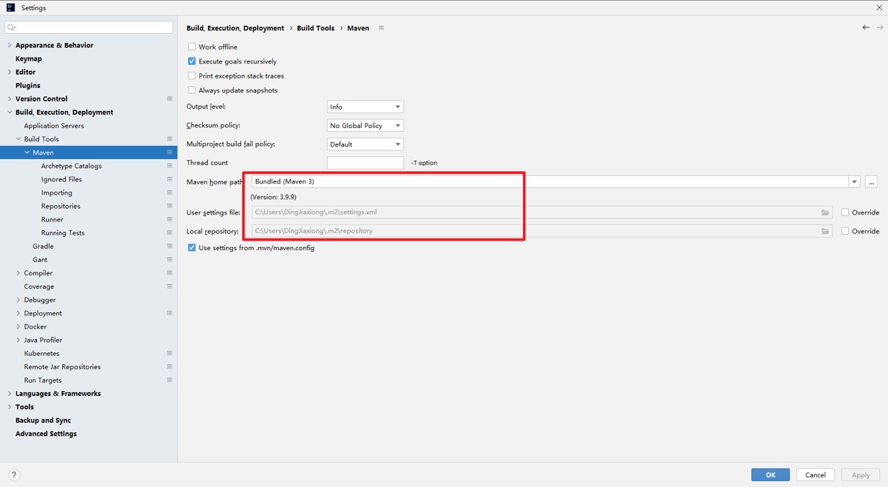This screenshot has width=888, height=487.
Task: Click Build, Execution, Deployment breadcrumb
Action: point(235,28)
